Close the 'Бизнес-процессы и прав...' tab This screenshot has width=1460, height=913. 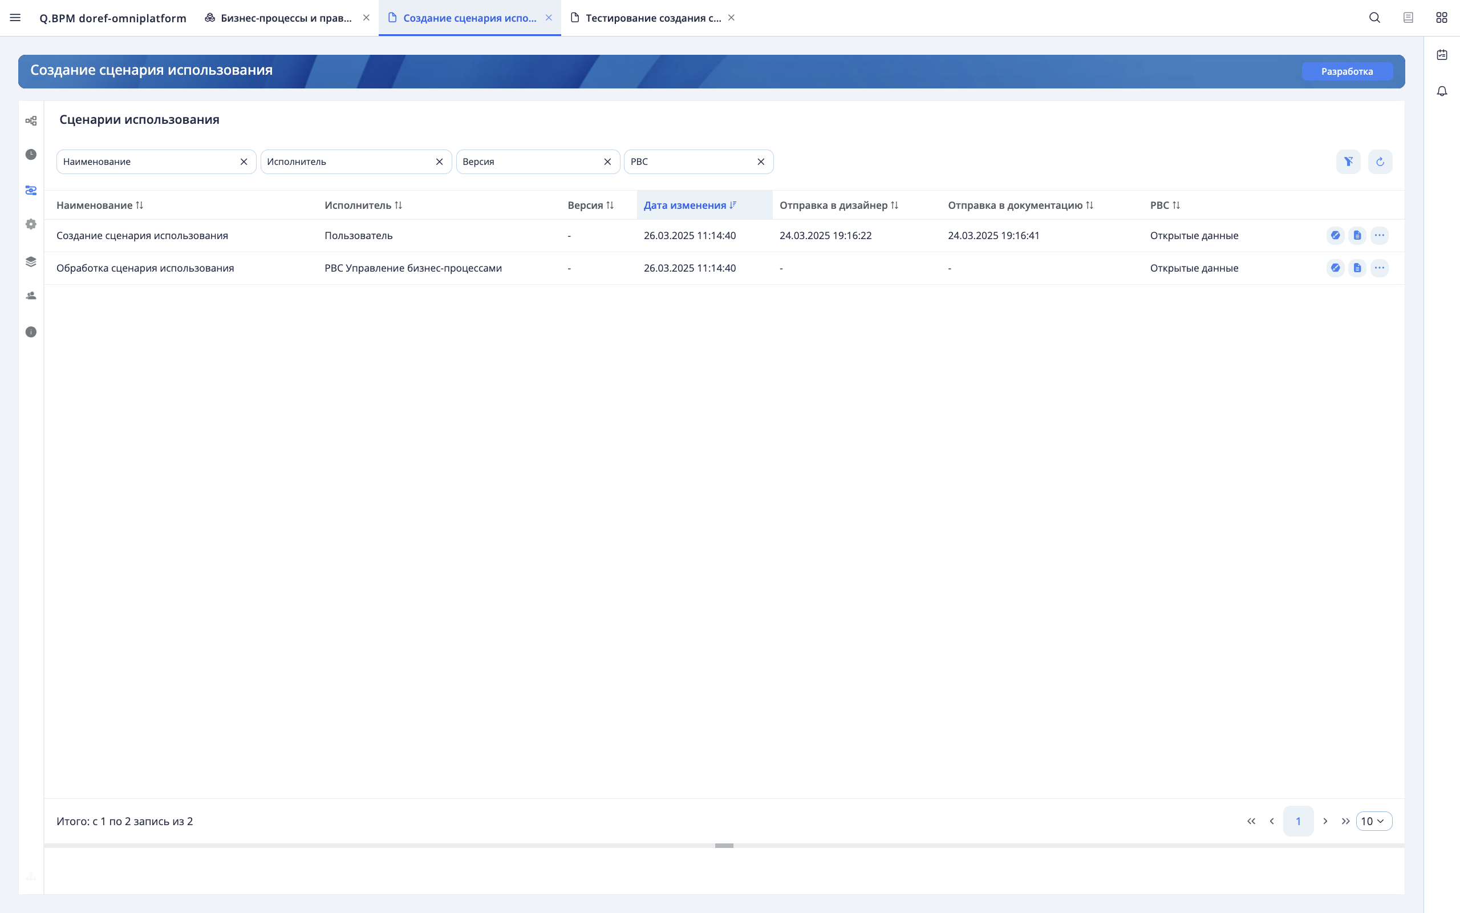coord(366,18)
